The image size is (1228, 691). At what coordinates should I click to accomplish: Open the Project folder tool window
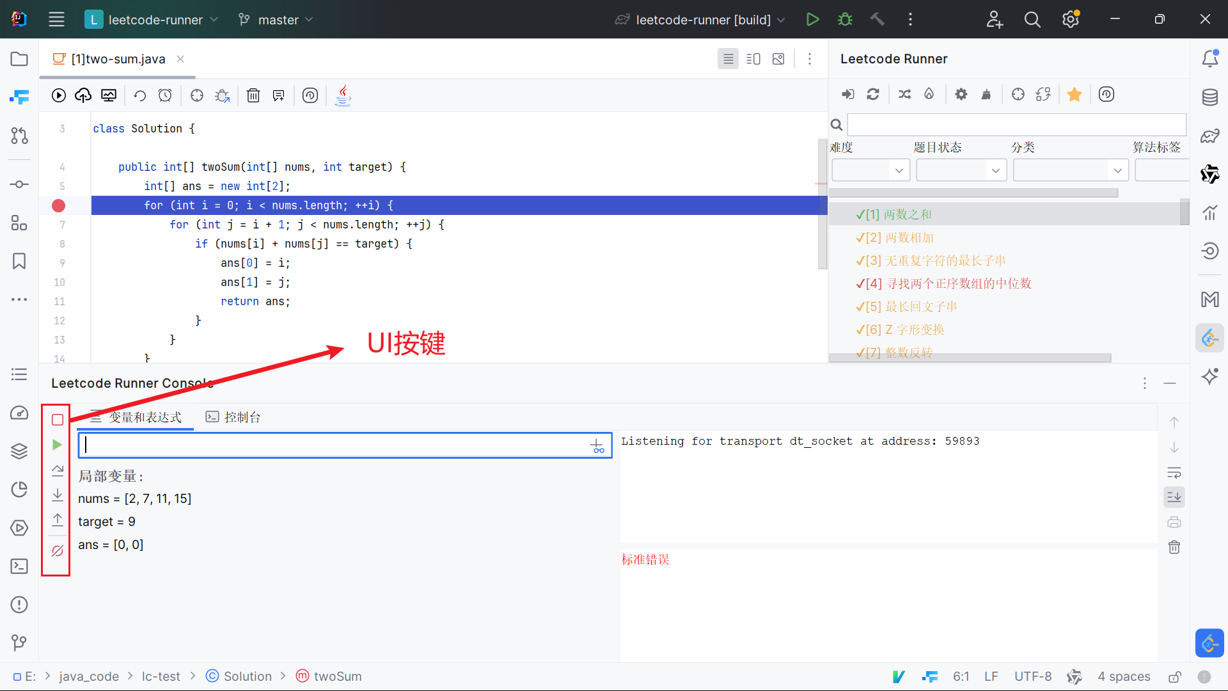tap(19, 59)
